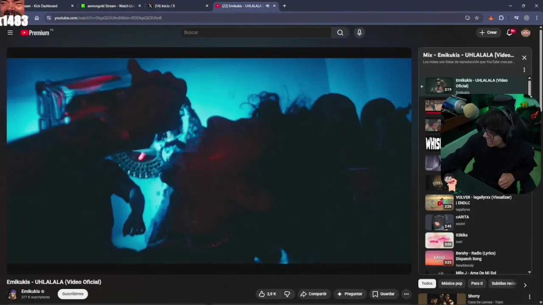This screenshot has width=543, height=305.
Task: Switch to Kick Dashboard browser tab
Action: coord(42,6)
